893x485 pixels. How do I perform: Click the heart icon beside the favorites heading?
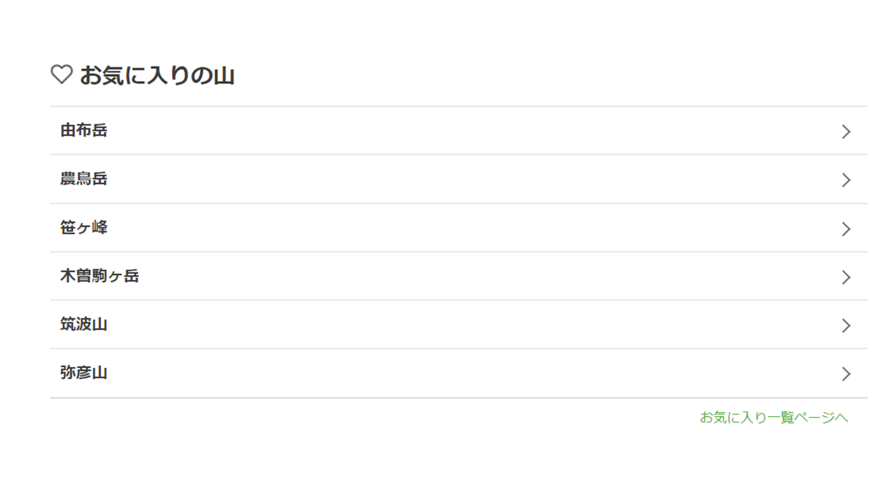point(61,75)
